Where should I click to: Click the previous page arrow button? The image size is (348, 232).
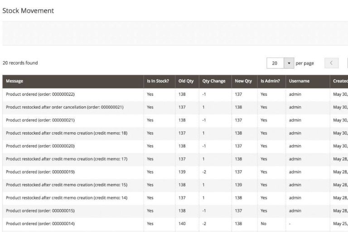coord(331,63)
